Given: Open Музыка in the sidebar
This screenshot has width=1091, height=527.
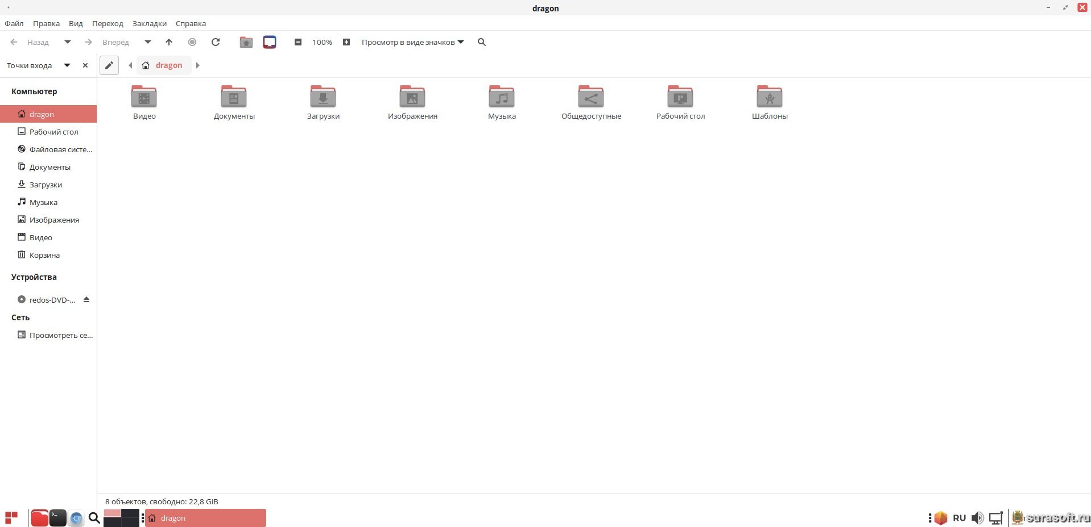Looking at the screenshot, I should pos(48,202).
